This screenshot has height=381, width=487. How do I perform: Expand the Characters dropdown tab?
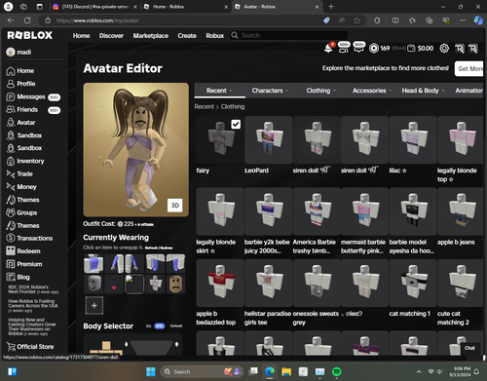pos(270,91)
